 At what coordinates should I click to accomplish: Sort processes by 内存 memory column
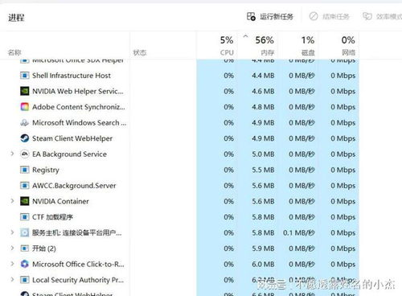pos(268,52)
